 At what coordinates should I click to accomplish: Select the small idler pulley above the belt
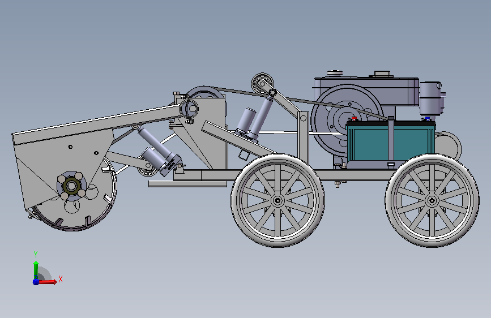click(262, 84)
